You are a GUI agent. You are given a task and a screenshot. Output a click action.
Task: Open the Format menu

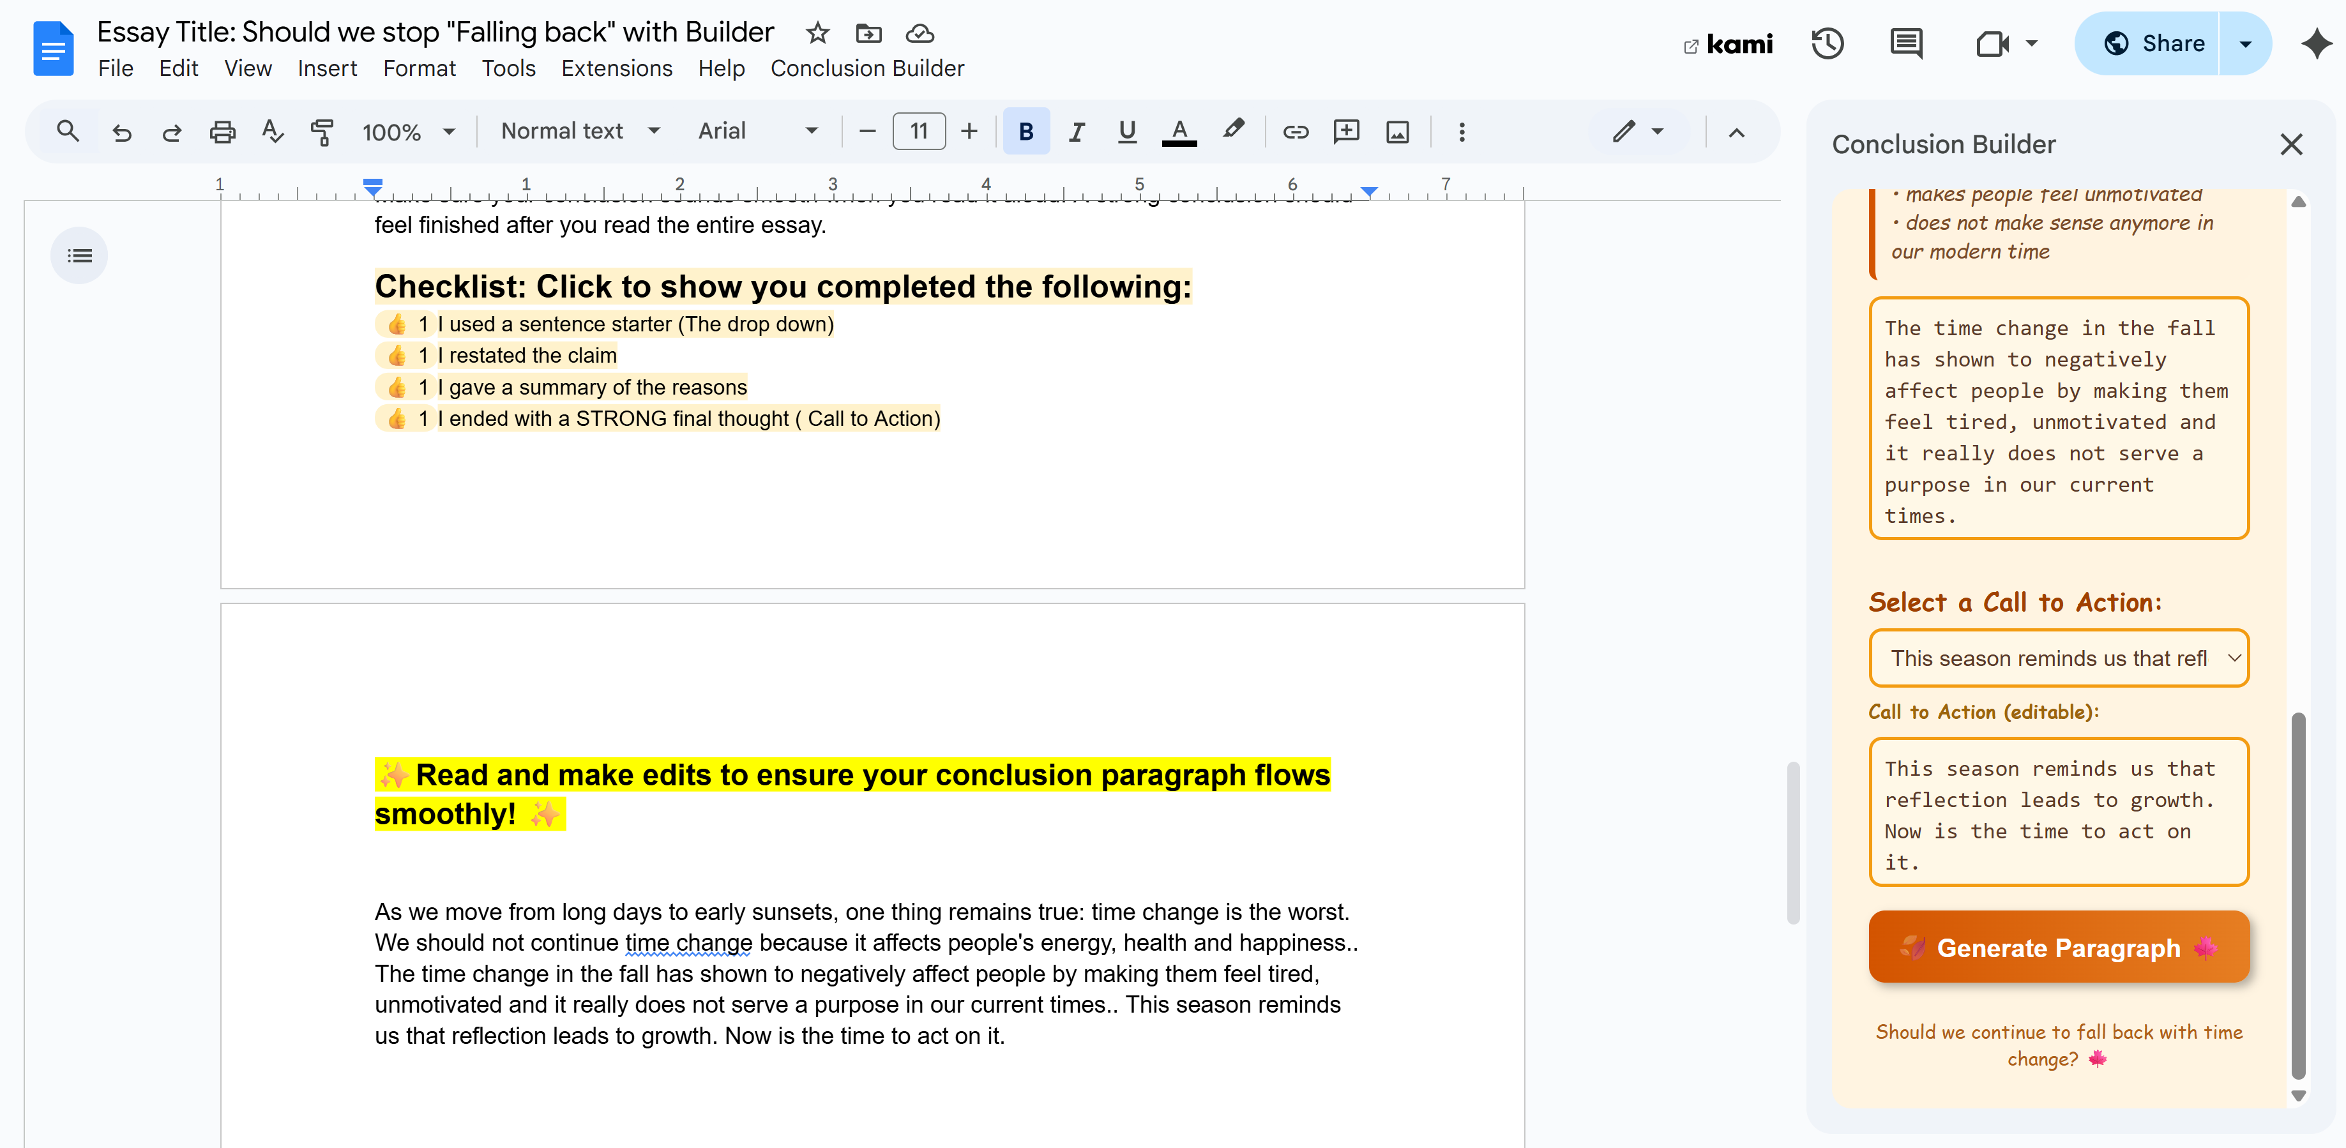pos(419,68)
